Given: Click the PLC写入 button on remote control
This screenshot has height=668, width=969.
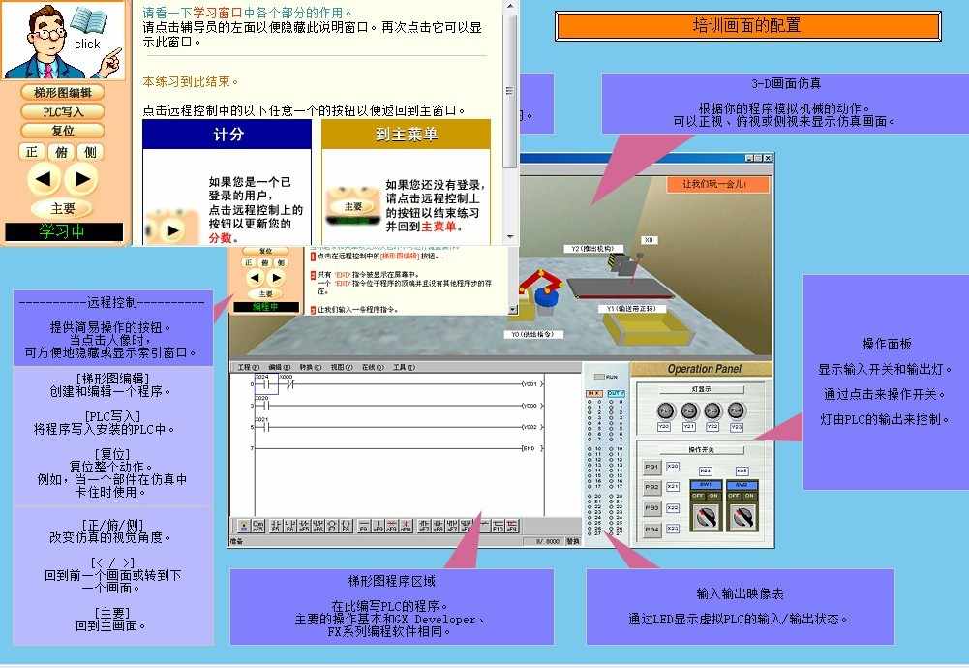Looking at the screenshot, I should coord(62,112).
